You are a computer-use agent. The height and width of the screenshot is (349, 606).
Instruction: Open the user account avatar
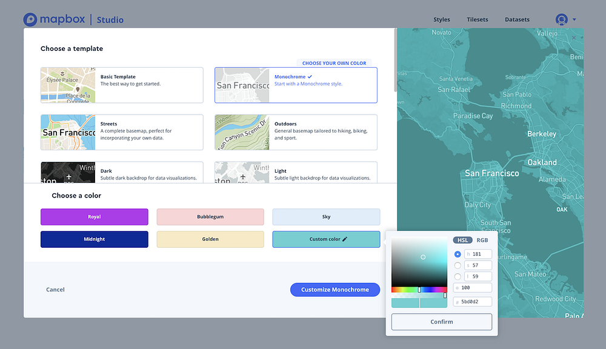point(562,19)
